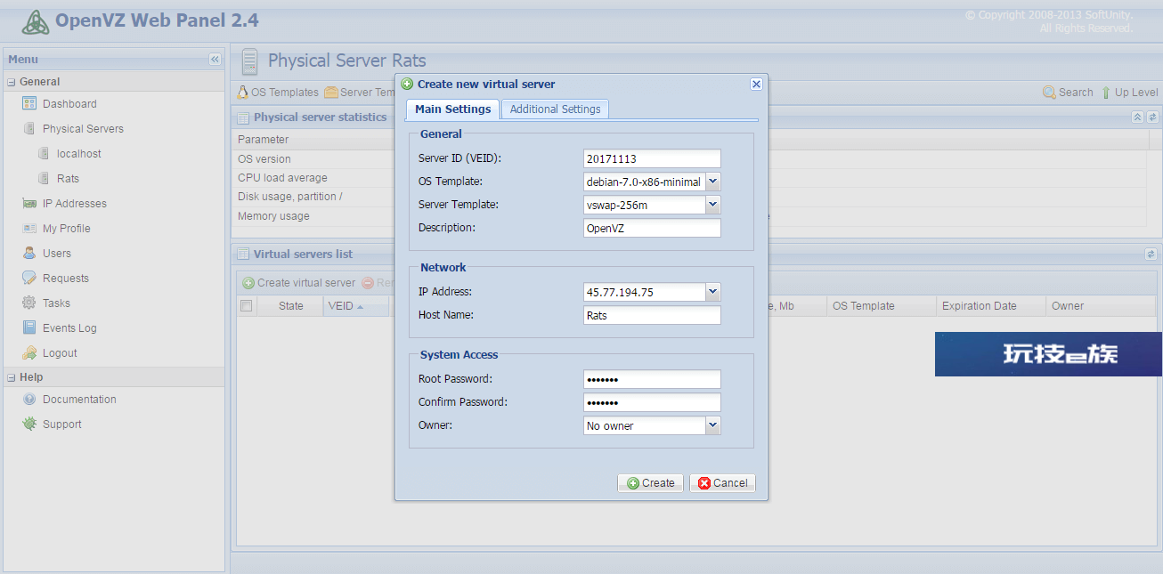
Task: Click the OpenVZ Web Panel logo icon
Action: click(36, 21)
